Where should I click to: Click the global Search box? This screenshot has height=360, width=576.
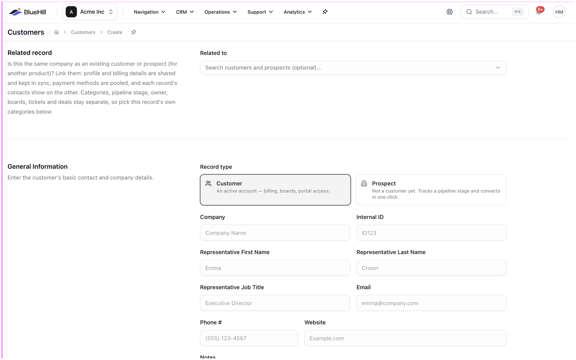click(x=494, y=12)
